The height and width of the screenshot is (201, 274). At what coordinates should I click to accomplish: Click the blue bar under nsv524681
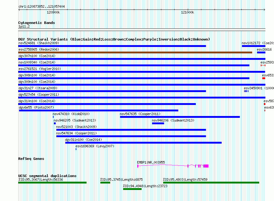[112, 46]
